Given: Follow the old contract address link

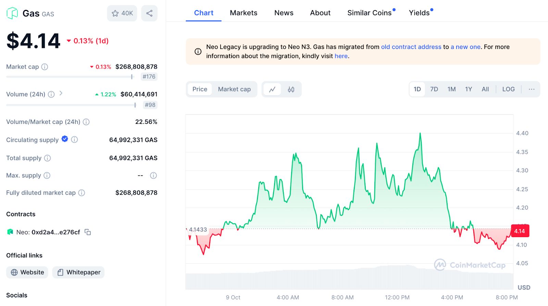Looking at the screenshot, I should [x=411, y=47].
